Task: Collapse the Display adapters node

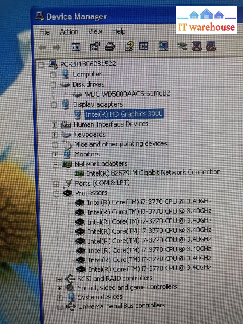Action: coord(54,105)
